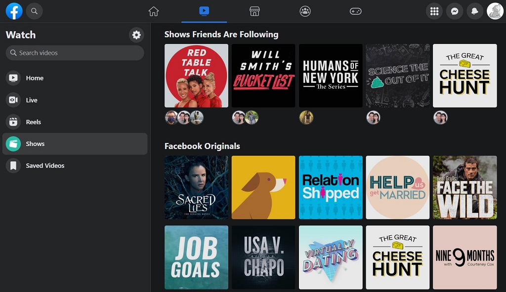Click second friend avatar under Will Smith's Bucket List
The width and height of the screenshot is (506, 292).
pyautogui.click(x=252, y=117)
